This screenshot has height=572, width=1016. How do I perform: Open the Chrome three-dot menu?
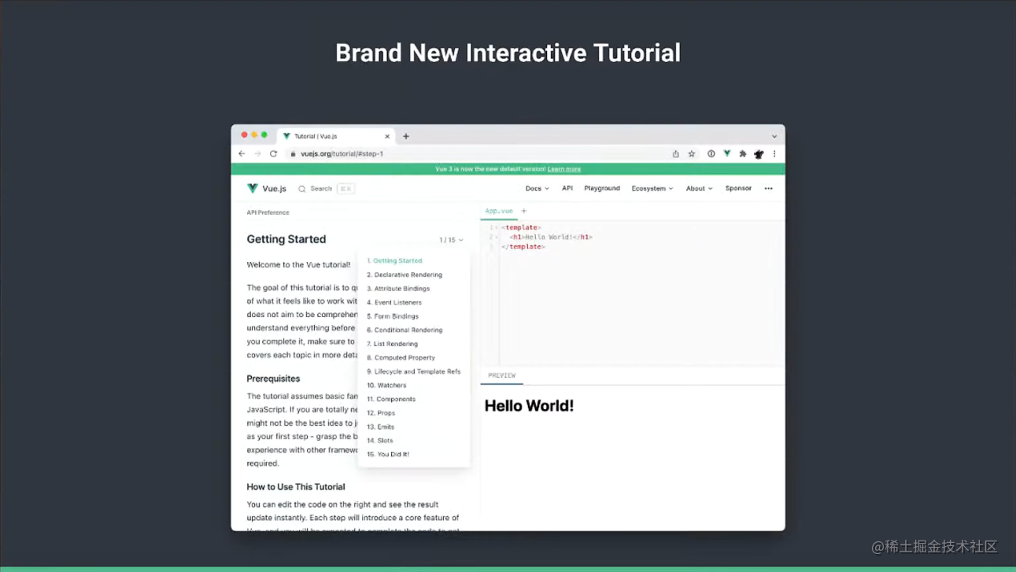point(774,154)
